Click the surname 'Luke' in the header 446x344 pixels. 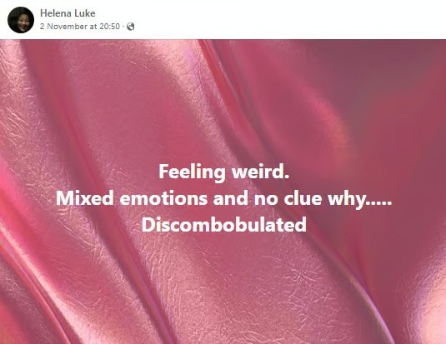pos(85,13)
